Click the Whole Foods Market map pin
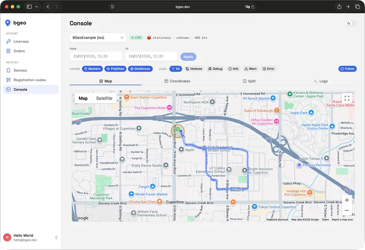 (x=131, y=194)
